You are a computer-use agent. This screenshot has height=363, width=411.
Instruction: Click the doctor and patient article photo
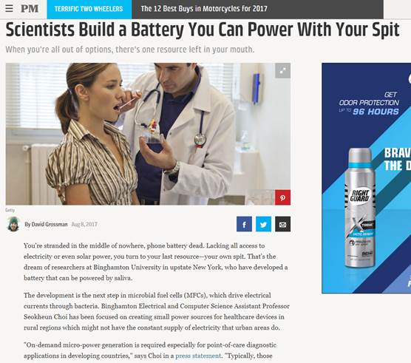point(148,134)
